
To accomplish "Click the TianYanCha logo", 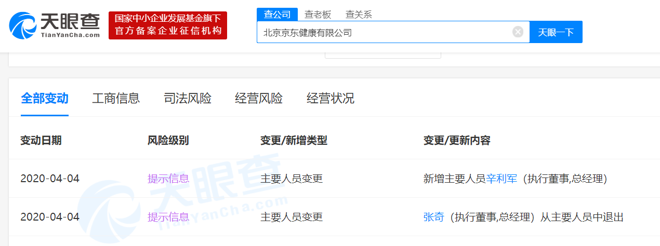I will click(x=55, y=24).
